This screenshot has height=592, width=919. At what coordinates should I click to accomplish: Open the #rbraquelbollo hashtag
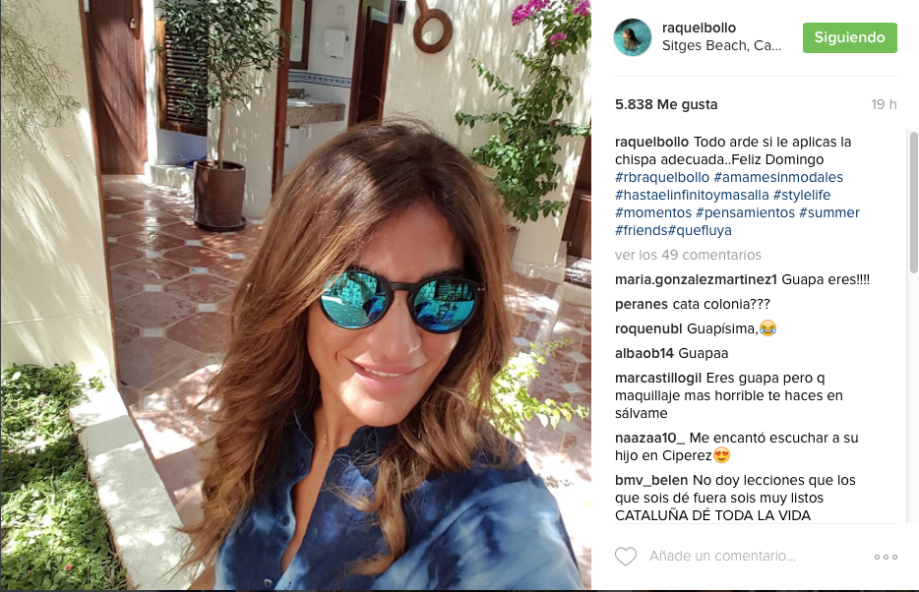click(662, 177)
